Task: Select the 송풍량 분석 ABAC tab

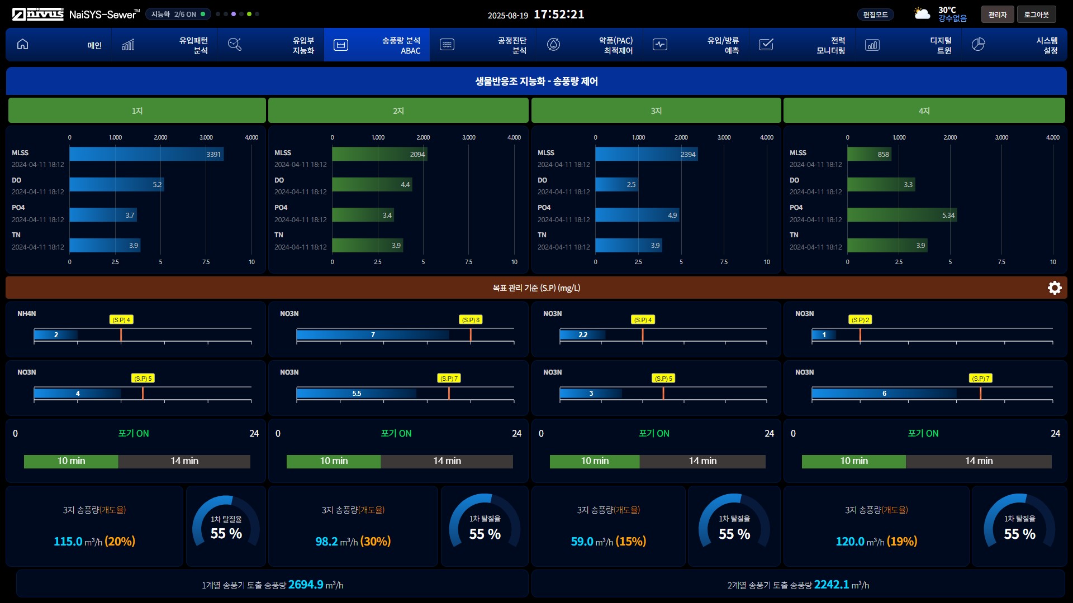Action: click(x=377, y=45)
